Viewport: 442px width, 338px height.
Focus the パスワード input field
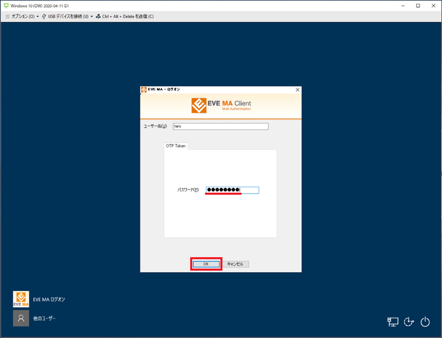tap(232, 190)
